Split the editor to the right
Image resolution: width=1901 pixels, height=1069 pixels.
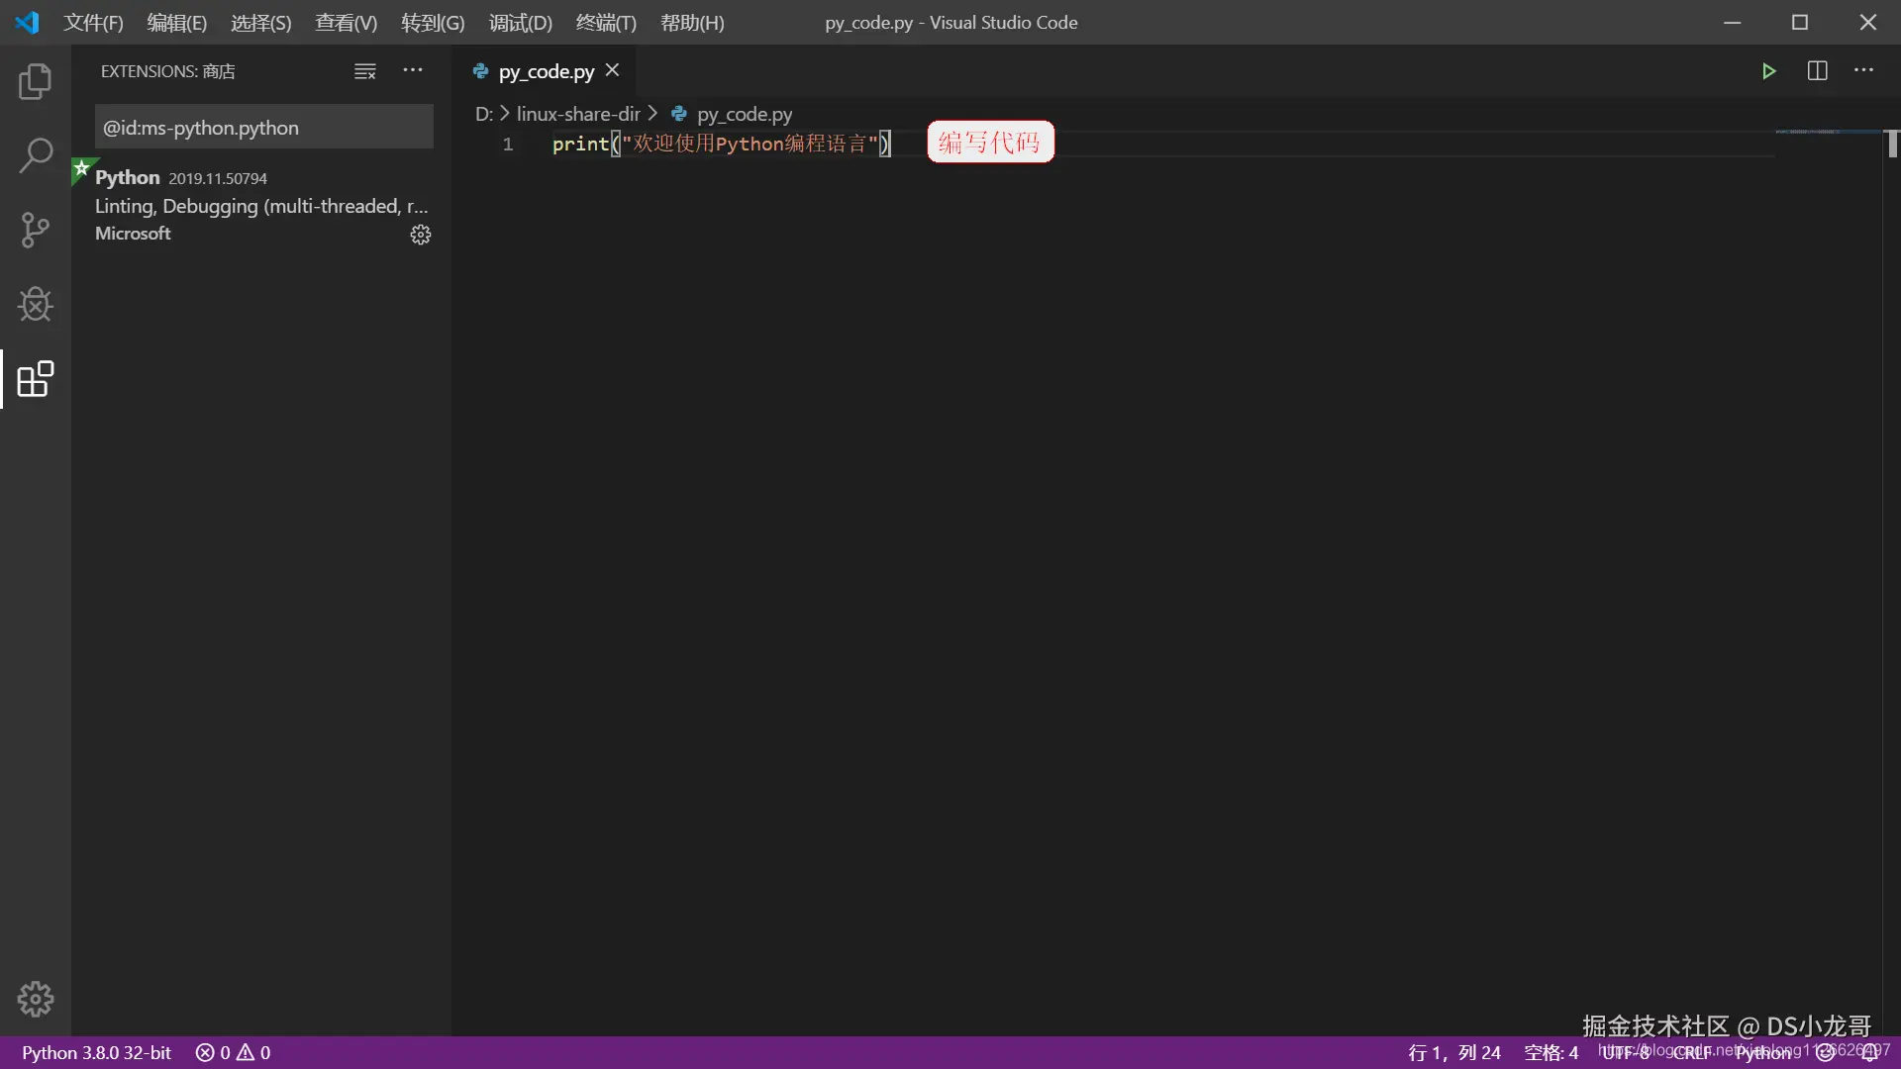click(x=1817, y=71)
